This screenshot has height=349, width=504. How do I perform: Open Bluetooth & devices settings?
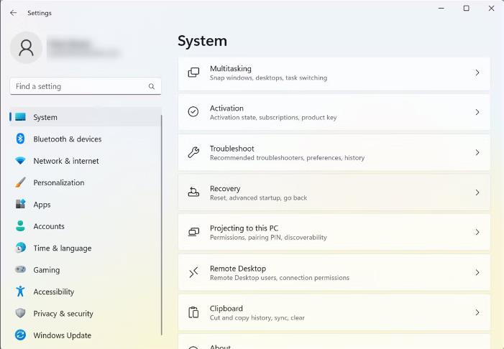[x=85, y=139]
